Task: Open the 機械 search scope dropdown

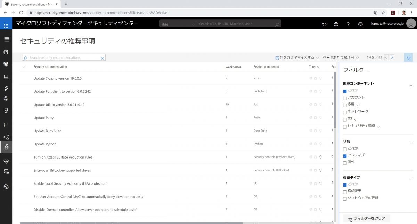Action: [178, 24]
